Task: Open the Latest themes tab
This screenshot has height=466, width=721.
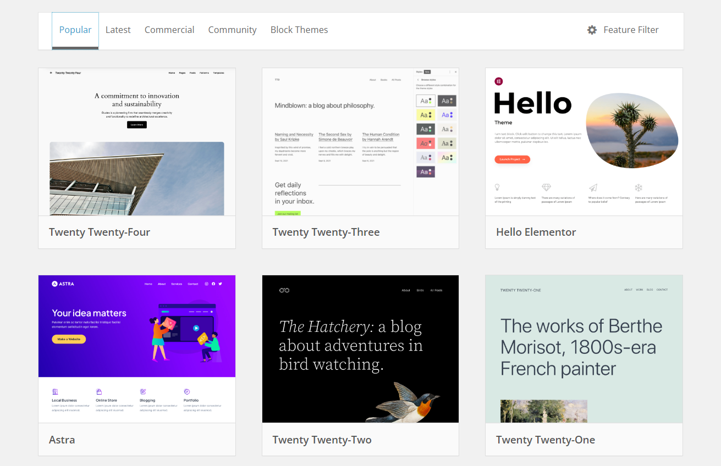Action: pyautogui.click(x=118, y=30)
